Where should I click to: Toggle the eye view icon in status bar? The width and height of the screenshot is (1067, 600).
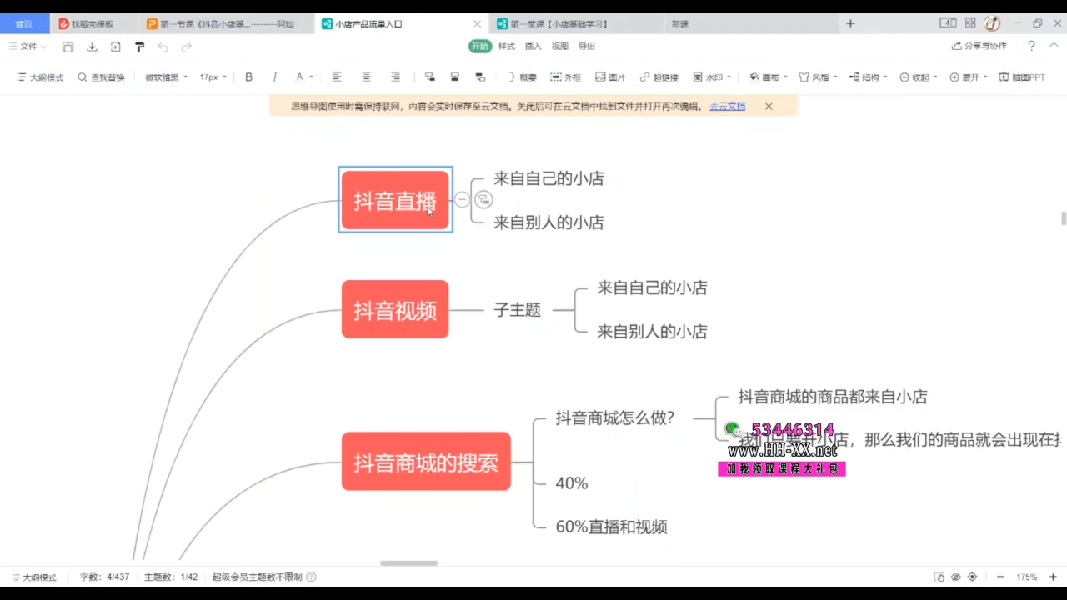click(955, 577)
